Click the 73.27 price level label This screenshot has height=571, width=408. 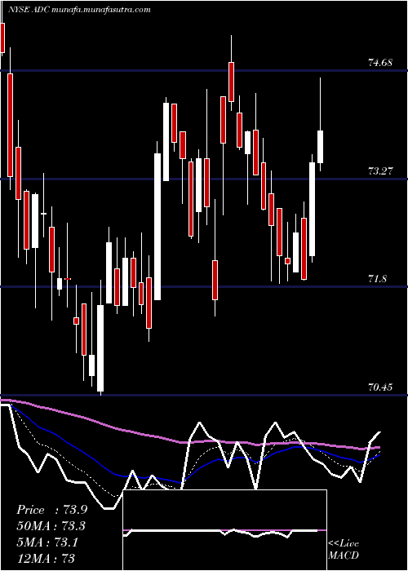coord(380,170)
